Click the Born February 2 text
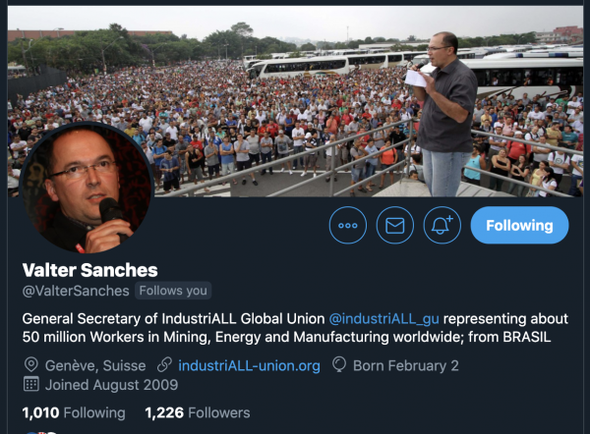 click(x=406, y=365)
